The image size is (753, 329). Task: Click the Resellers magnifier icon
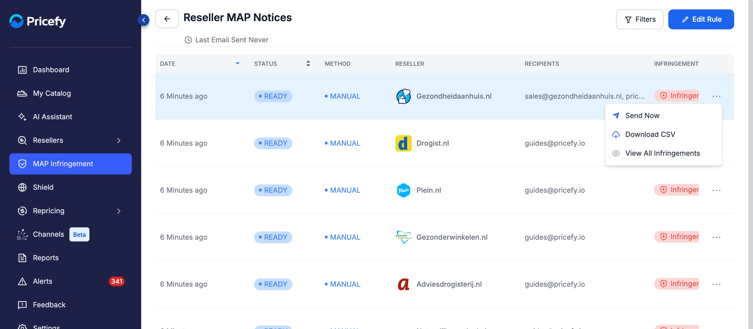(x=22, y=140)
